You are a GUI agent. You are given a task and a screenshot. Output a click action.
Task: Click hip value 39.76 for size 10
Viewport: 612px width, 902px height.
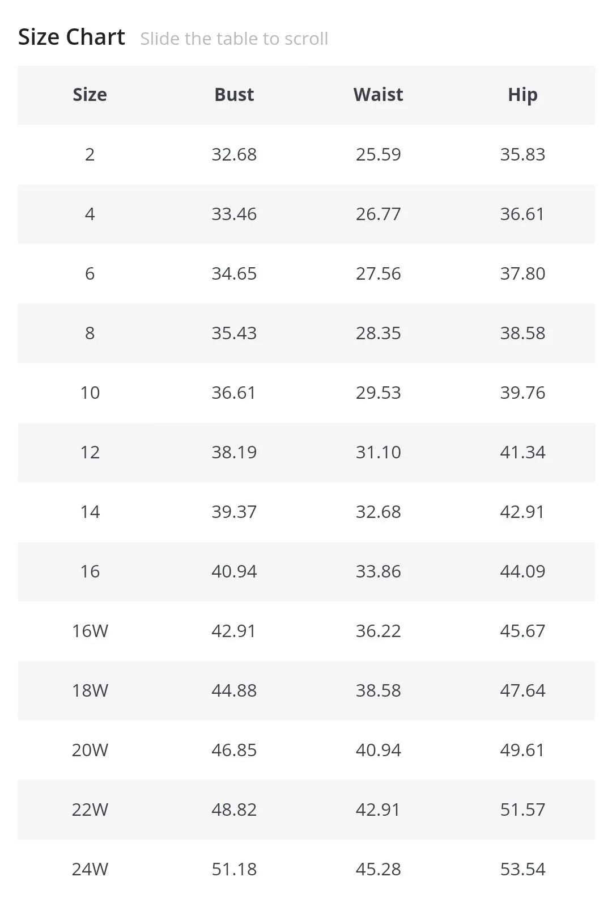[522, 393]
